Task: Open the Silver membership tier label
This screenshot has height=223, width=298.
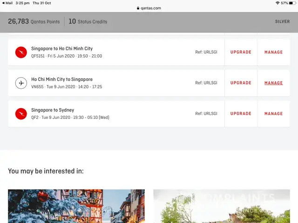Action: (x=282, y=21)
